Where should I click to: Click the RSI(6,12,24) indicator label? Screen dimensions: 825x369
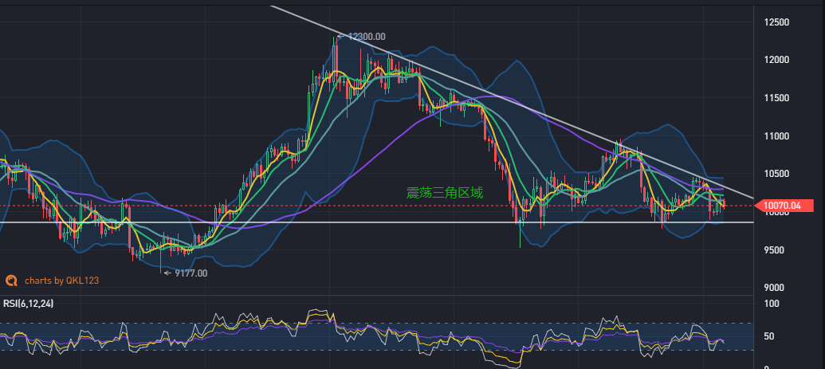point(29,304)
